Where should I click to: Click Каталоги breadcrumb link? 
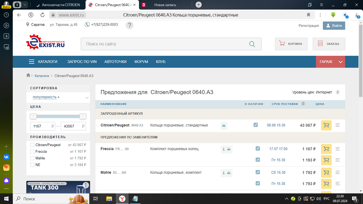tap(42, 76)
